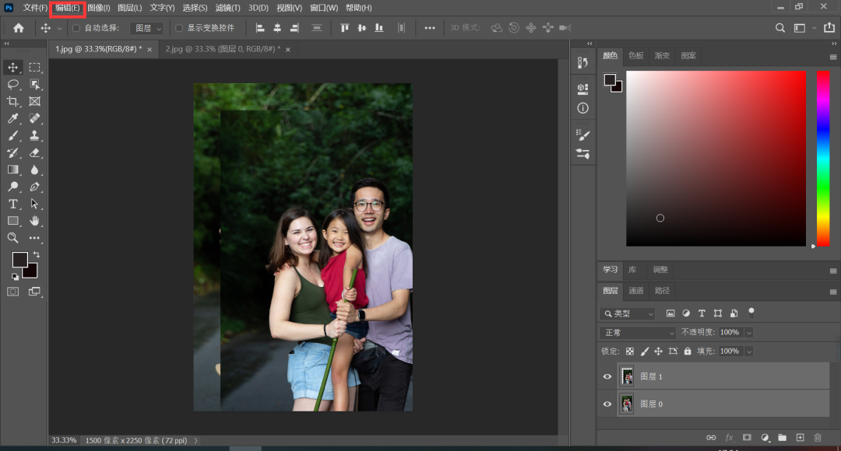Go to the Home screen

click(19, 28)
